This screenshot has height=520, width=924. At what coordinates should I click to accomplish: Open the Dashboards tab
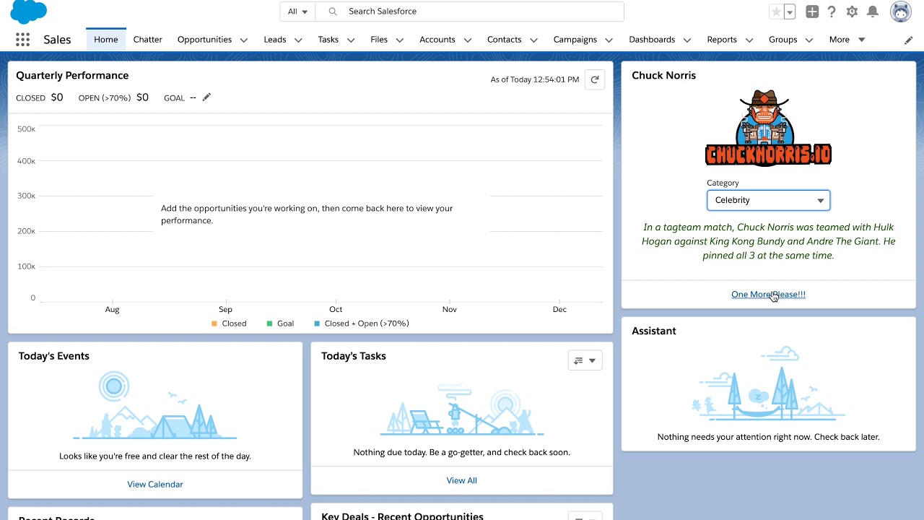[652, 40]
